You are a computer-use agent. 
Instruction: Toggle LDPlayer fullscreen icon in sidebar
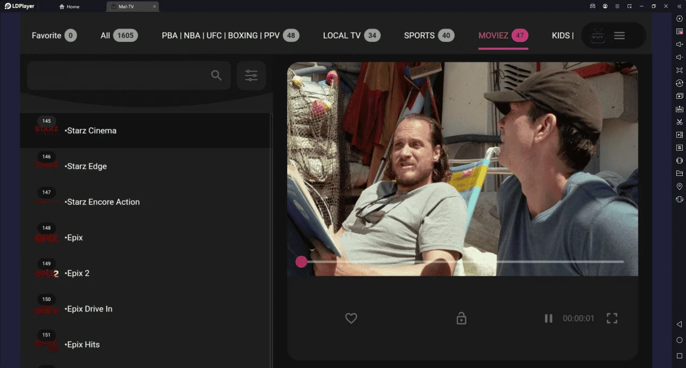point(680,70)
